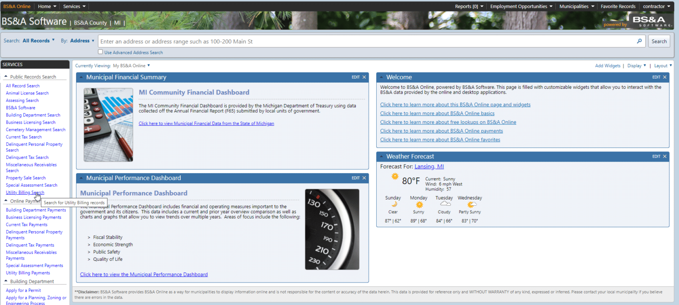Open the Municipalities menu

pos(576,6)
